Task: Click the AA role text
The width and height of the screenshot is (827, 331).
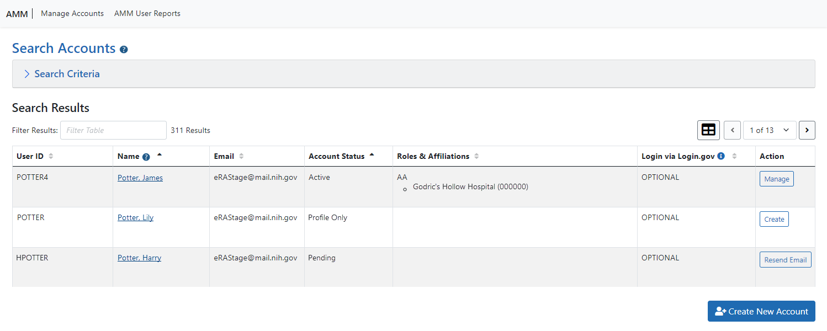Action: point(402,177)
